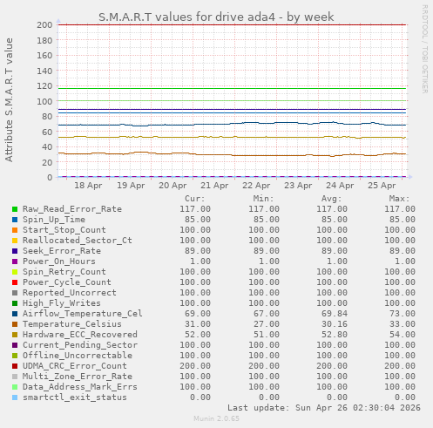Click the Raw_Read_Error_Rate legend label
This screenshot has height=428, width=433.
coord(72,209)
